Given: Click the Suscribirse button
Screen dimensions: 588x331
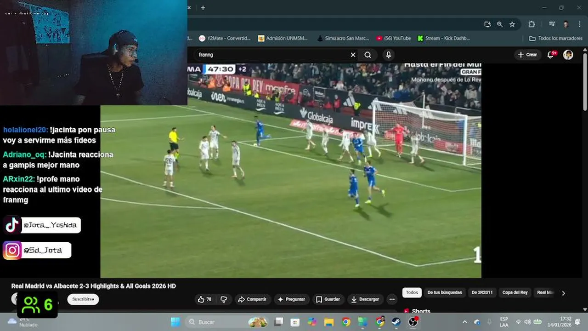Looking at the screenshot, I should pyautogui.click(x=83, y=299).
